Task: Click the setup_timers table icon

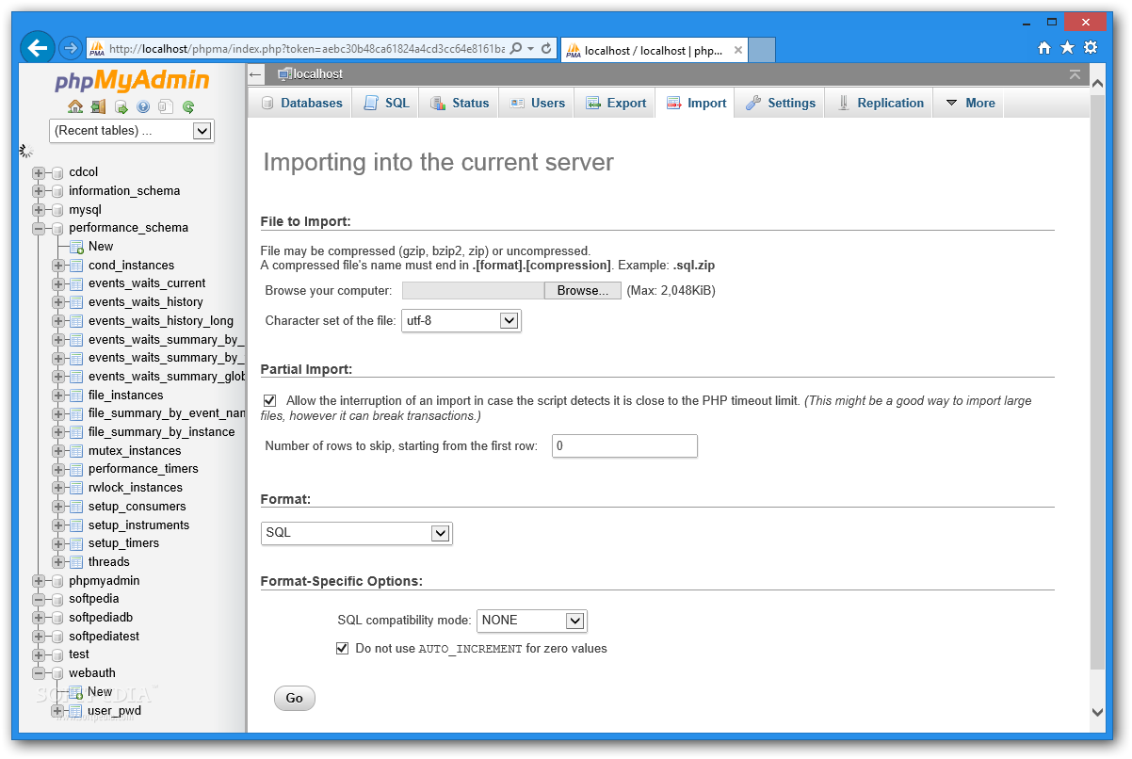Action: point(76,543)
